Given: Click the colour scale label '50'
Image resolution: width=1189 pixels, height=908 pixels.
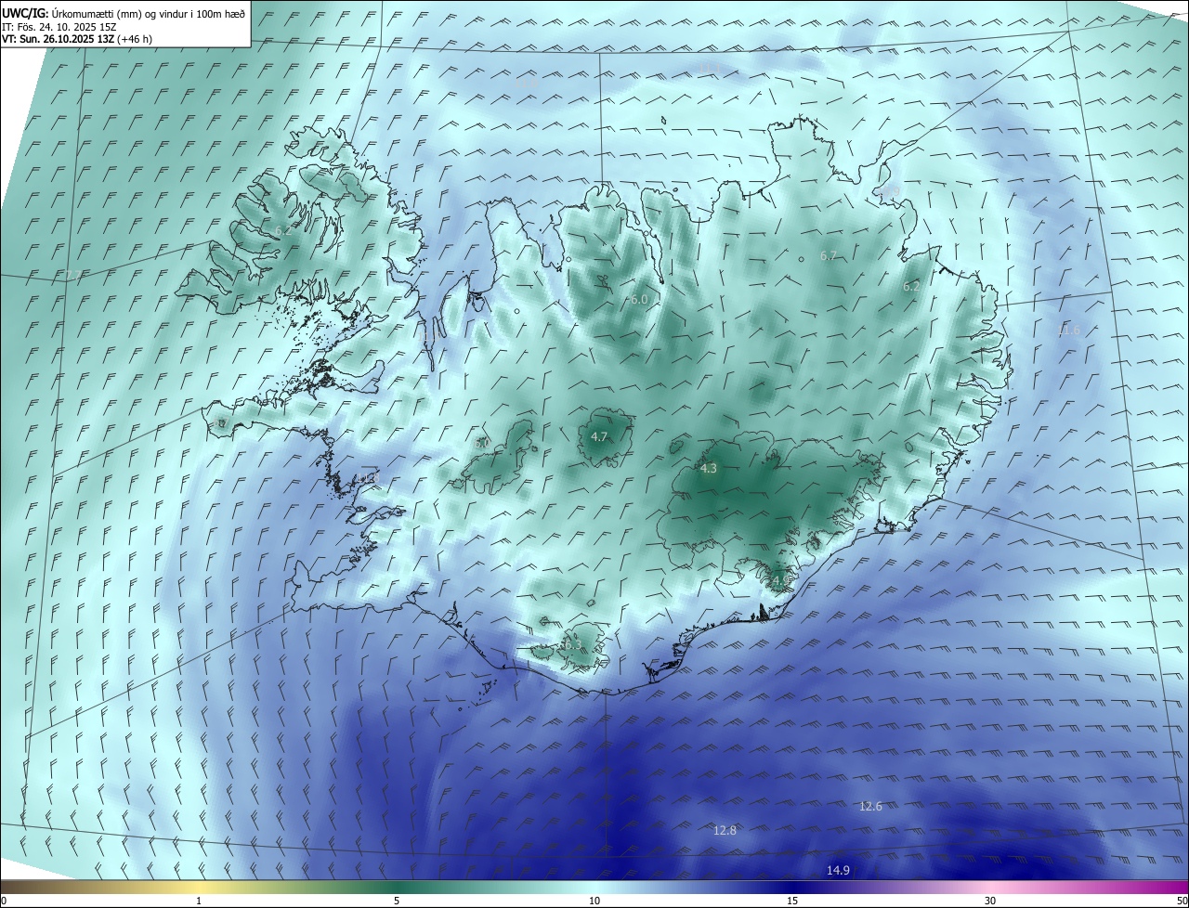Looking at the screenshot, I should (1182, 901).
